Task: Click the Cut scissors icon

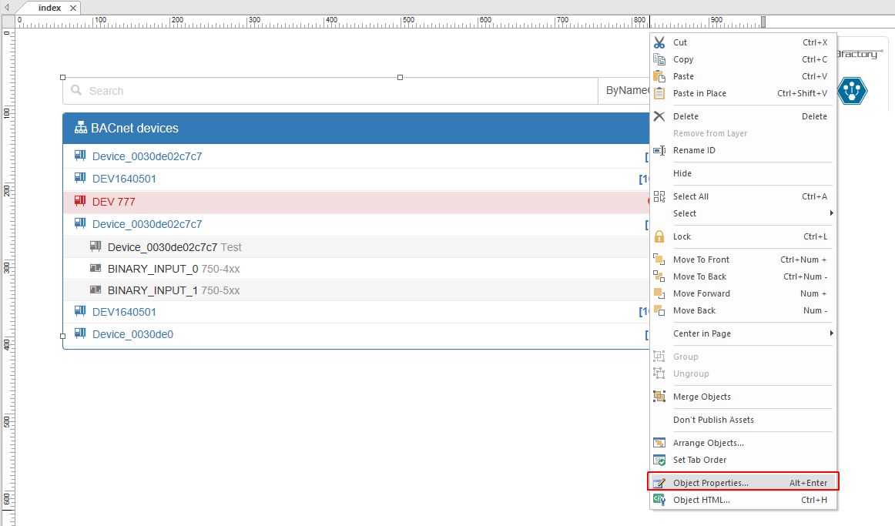Action: pos(659,42)
